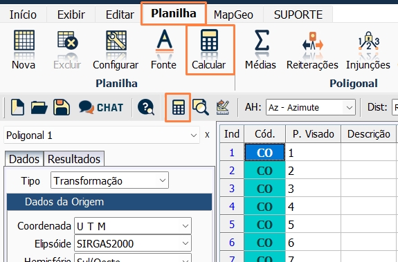Click the magnifier search sheet icon
This screenshot has width=398, height=262.
201,107
